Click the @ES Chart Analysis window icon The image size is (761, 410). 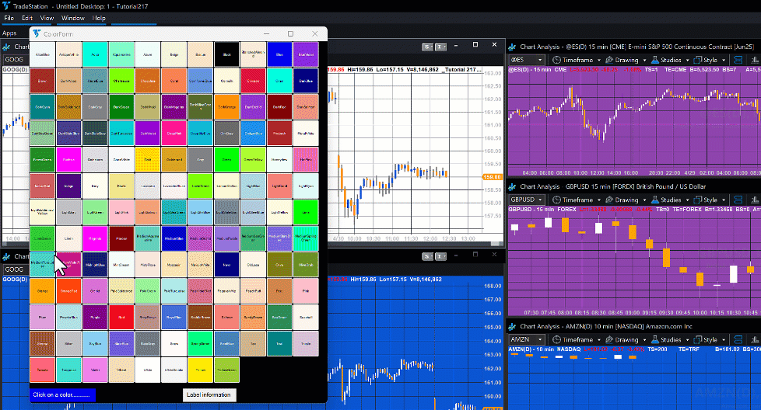click(512, 47)
